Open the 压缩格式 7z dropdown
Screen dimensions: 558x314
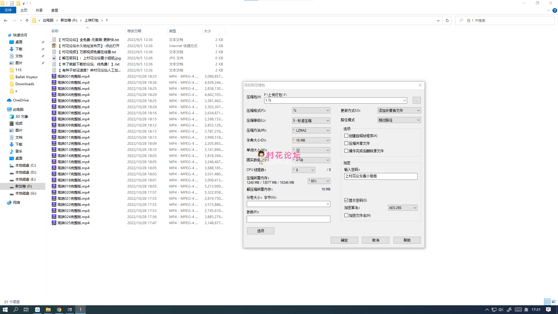pyautogui.click(x=311, y=110)
